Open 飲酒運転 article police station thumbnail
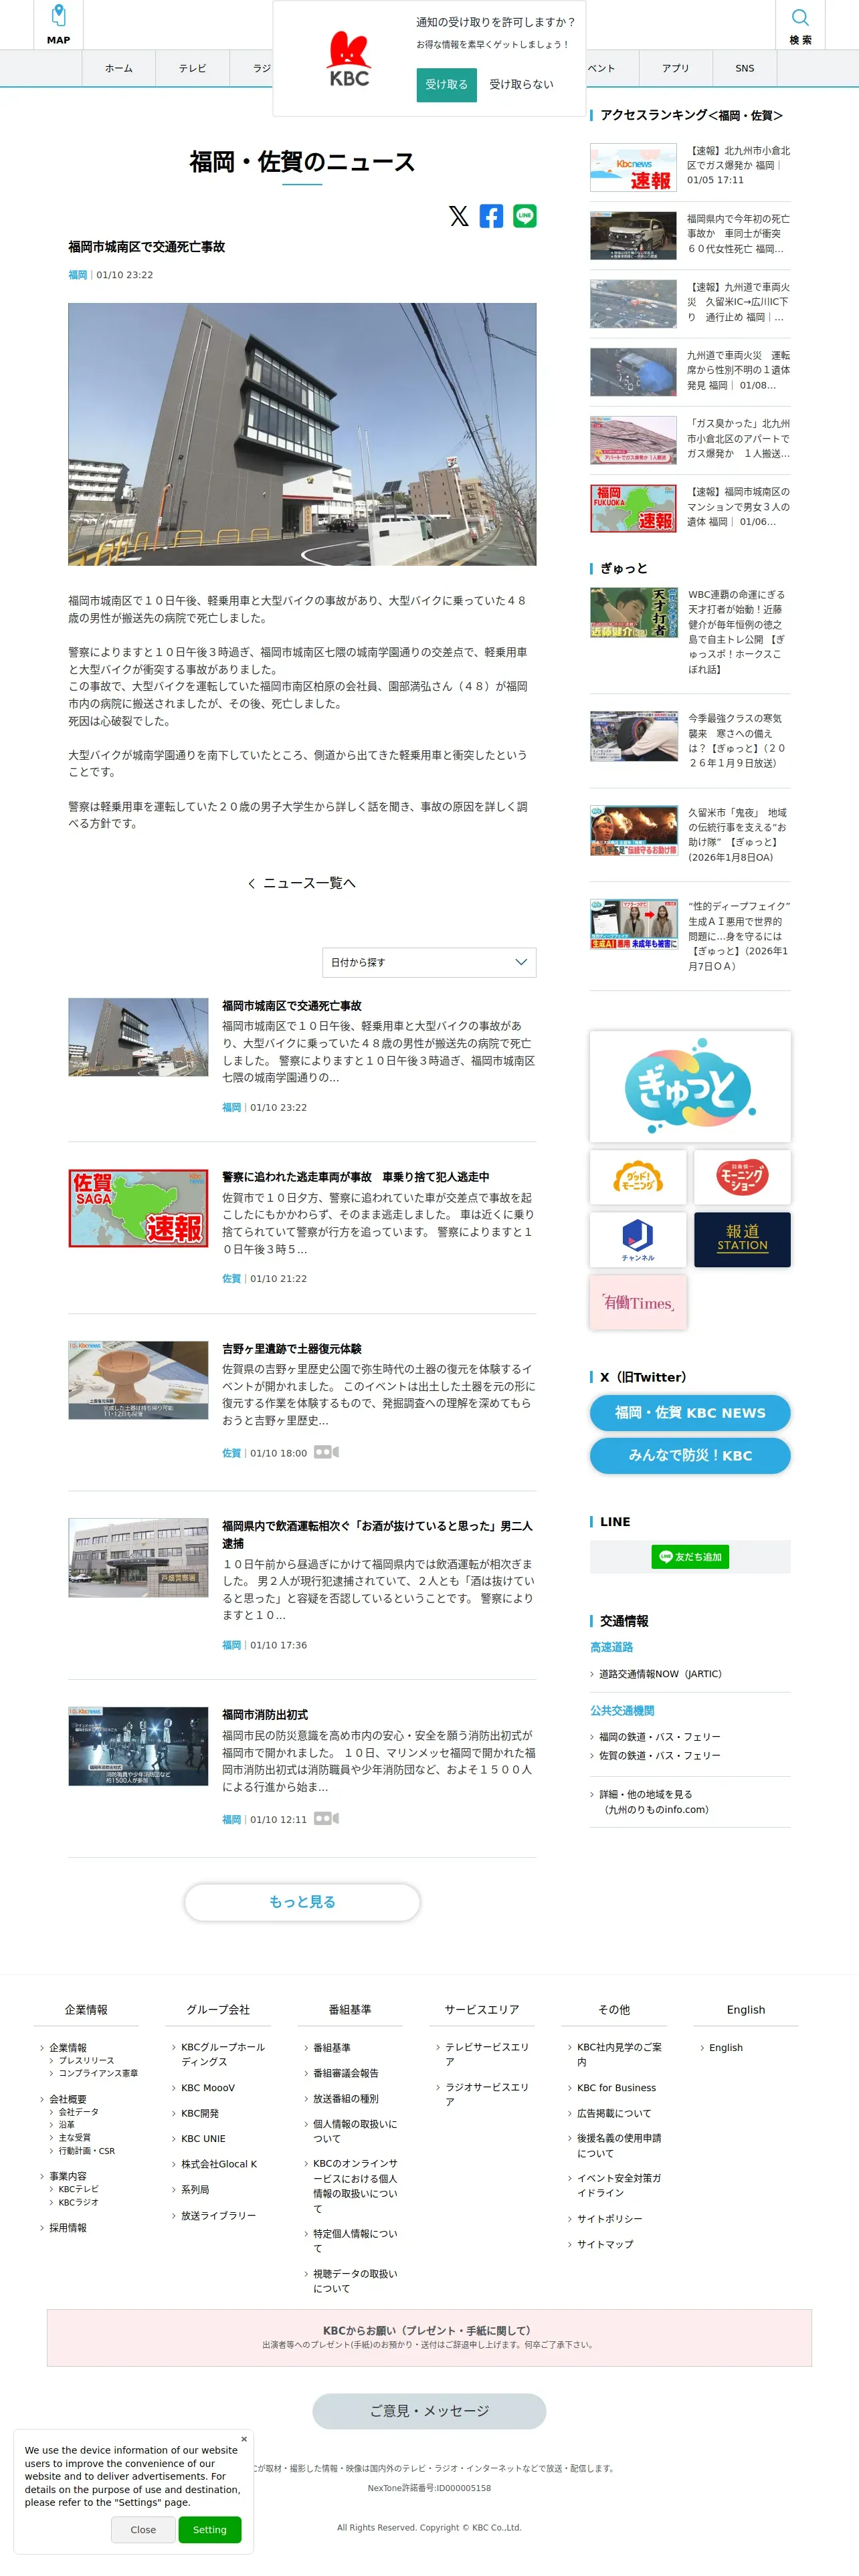 (x=138, y=1557)
